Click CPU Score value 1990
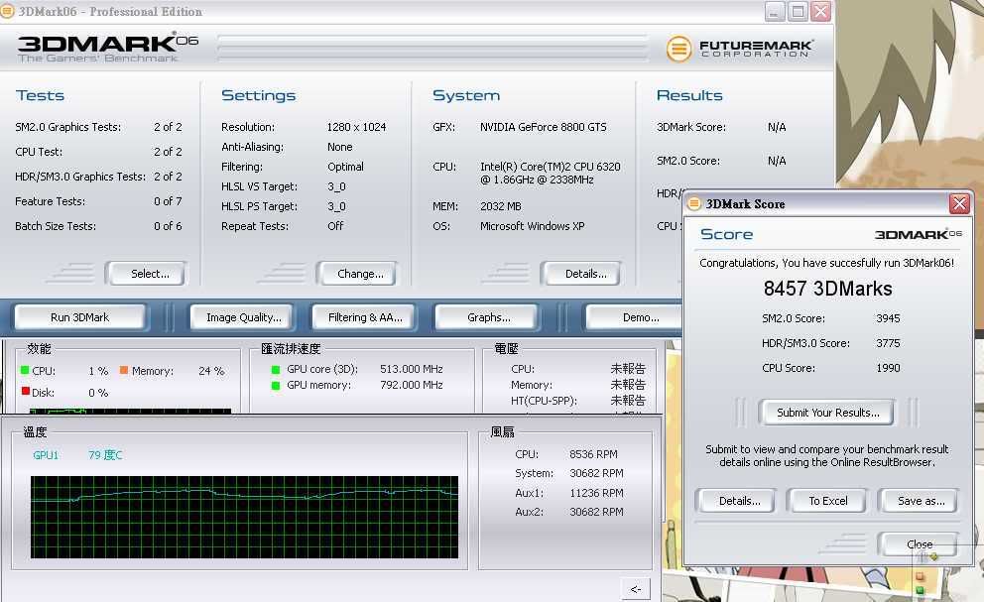This screenshot has height=602, width=984. [888, 368]
